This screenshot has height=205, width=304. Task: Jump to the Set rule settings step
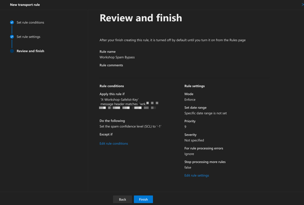click(28, 37)
